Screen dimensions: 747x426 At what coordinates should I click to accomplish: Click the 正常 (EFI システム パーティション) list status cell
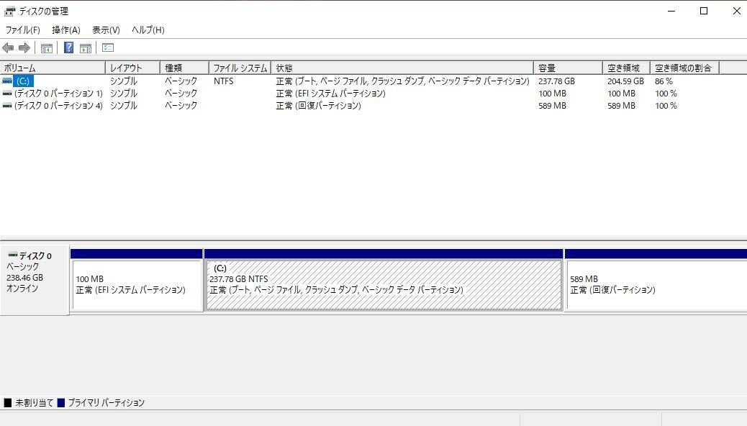point(330,94)
